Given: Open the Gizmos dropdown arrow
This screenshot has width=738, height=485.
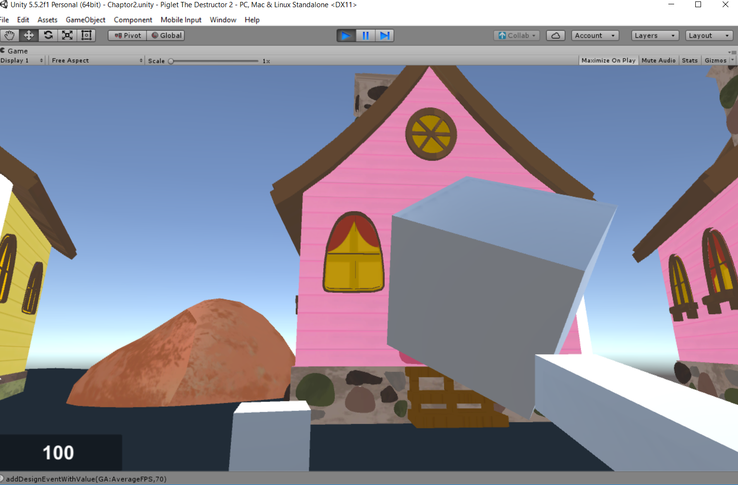Looking at the screenshot, I should (x=732, y=60).
